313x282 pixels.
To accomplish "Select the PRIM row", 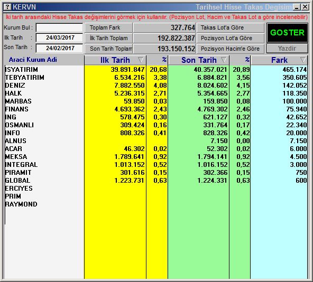I will 155,196.
